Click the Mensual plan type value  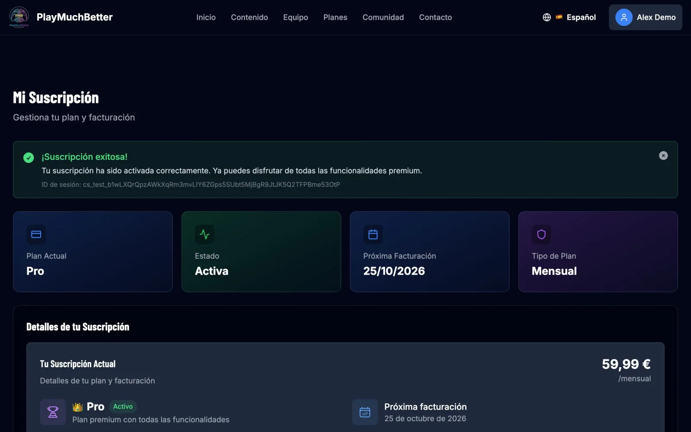click(554, 271)
